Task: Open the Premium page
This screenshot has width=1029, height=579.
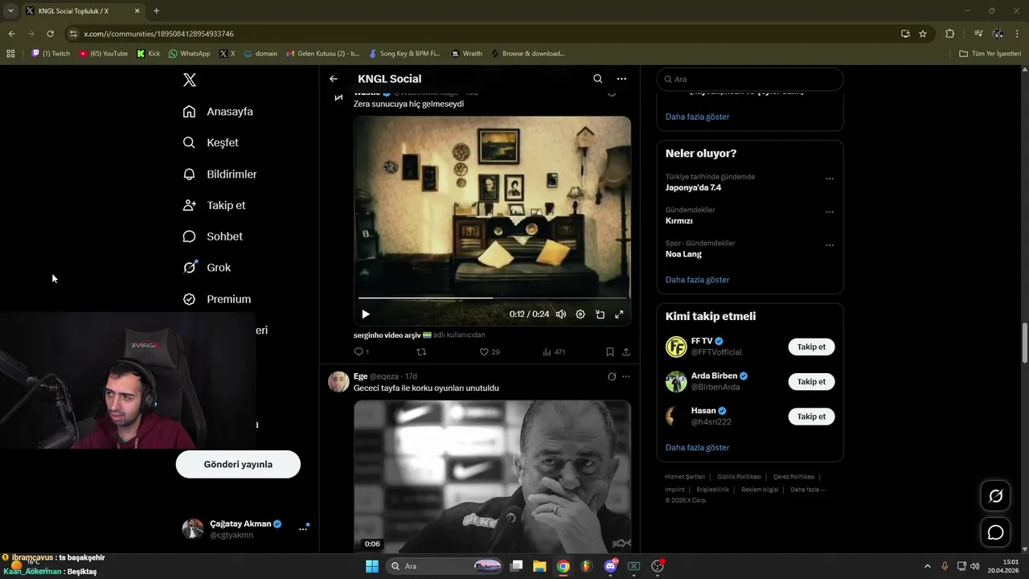Action: click(216, 299)
